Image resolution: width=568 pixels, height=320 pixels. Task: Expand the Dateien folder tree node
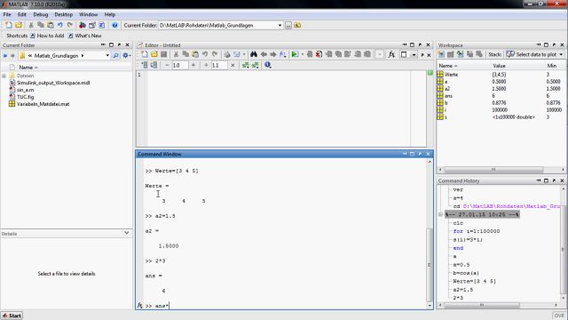[x=4, y=76]
